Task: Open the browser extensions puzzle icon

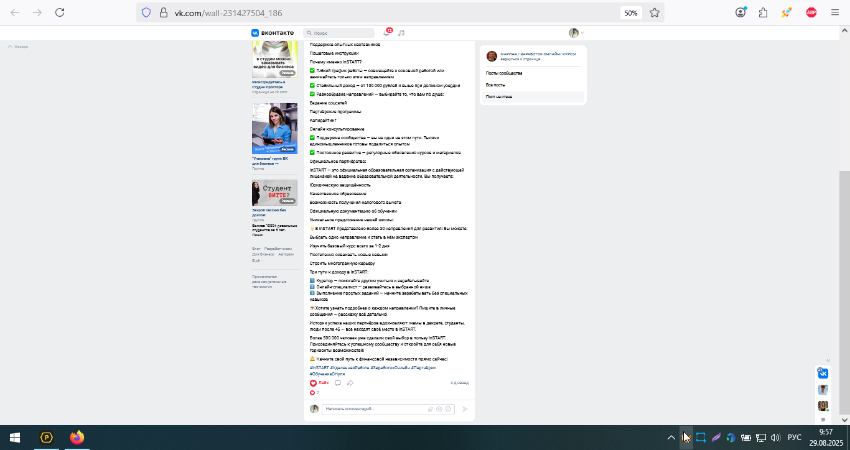Action: (x=764, y=12)
